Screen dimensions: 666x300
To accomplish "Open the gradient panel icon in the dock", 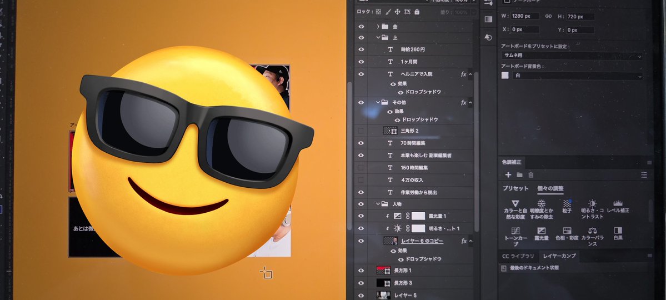I will [x=488, y=19].
